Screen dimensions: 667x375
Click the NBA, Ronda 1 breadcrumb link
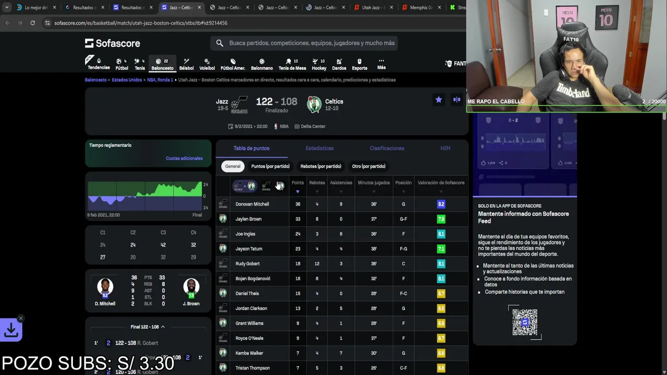point(160,80)
